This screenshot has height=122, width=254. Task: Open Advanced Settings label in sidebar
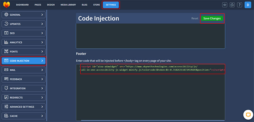(x=22, y=107)
